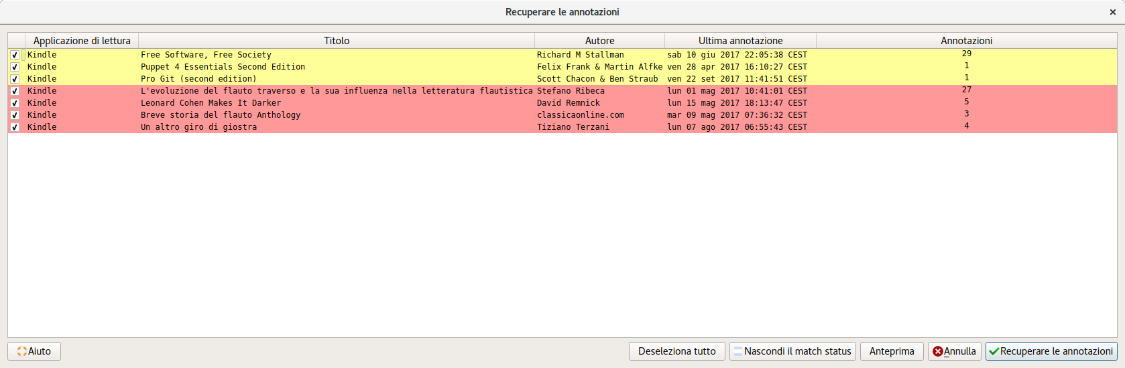Toggle checkbox for Leonard Cohen Makes It Darker
Screen dimensions: 1125x368
click(15, 103)
